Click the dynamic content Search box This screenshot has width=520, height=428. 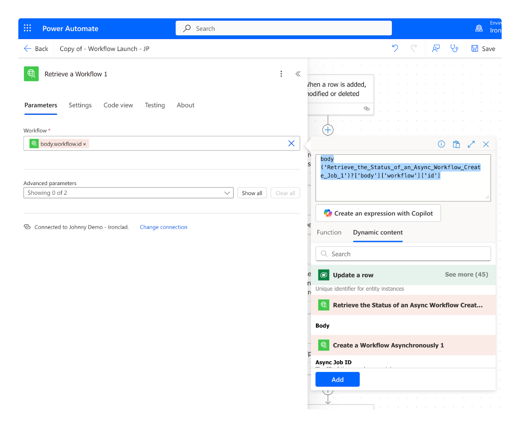pyautogui.click(x=403, y=253)
